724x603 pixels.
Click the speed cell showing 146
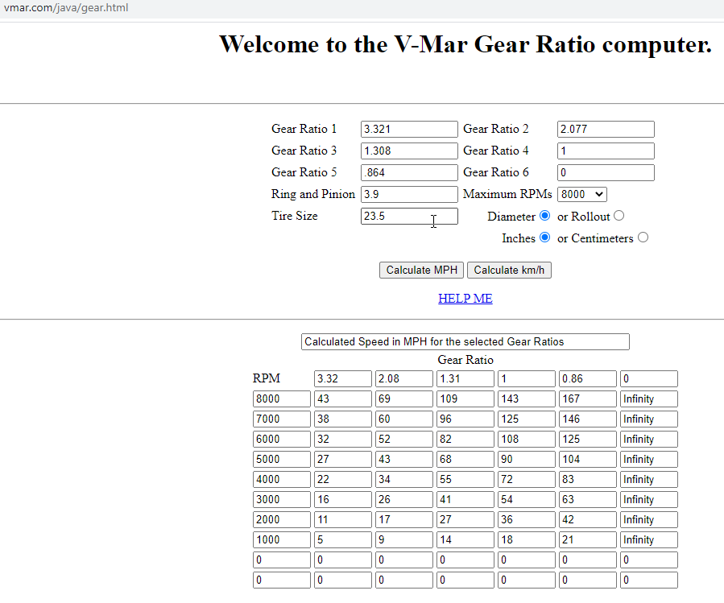(x=587, y=419)
